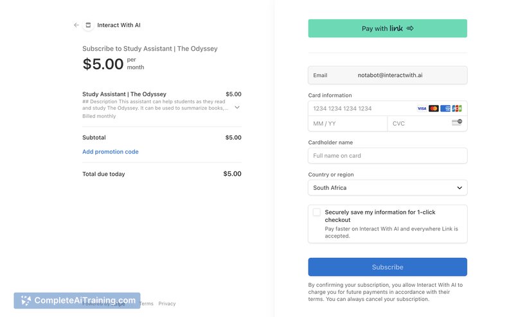The image size is (527, 317).
Task: Click the Interact With AI merchant name
Action: [x=119, y=25]
